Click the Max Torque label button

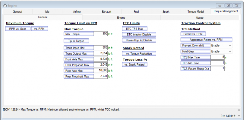[79, 34]
